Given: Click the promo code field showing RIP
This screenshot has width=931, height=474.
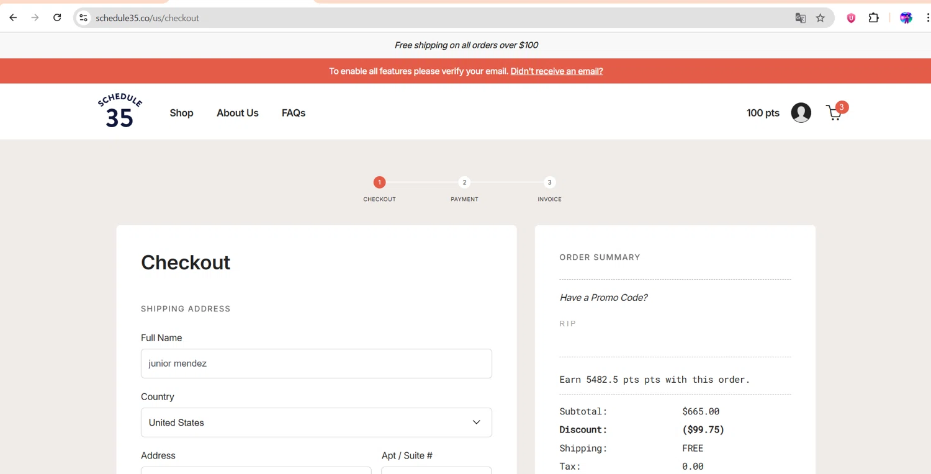Looking at the screenshot, I should click(675, 324).
